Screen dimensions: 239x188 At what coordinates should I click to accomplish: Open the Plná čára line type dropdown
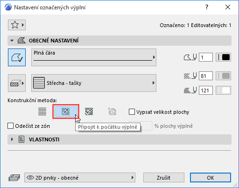click(x=94, y=57)
